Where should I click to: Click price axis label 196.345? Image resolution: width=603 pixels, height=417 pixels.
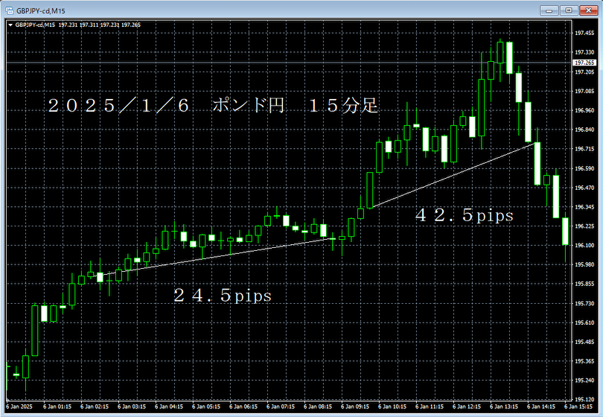[584, 207]
